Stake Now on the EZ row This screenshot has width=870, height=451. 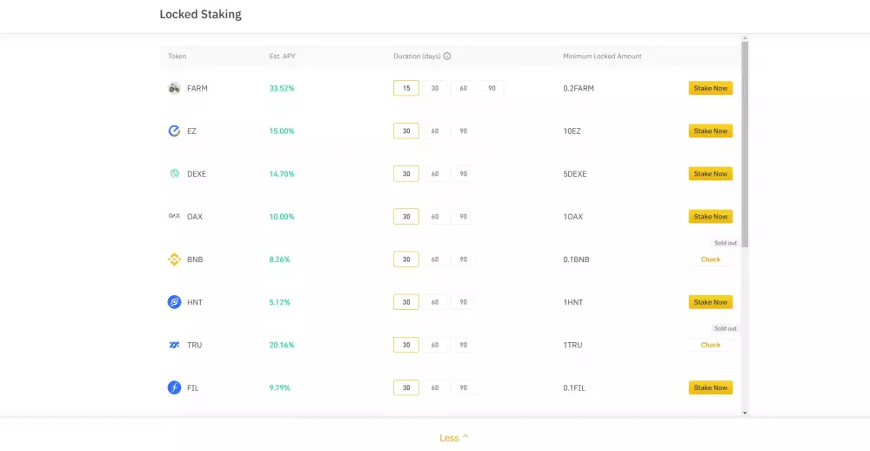click(x=711, y=131)
